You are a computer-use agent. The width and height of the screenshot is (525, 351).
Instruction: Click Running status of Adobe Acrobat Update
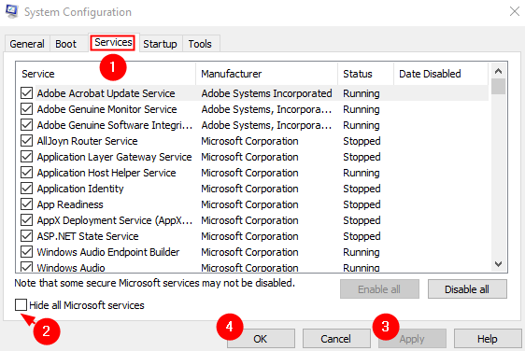click(362, 93)
